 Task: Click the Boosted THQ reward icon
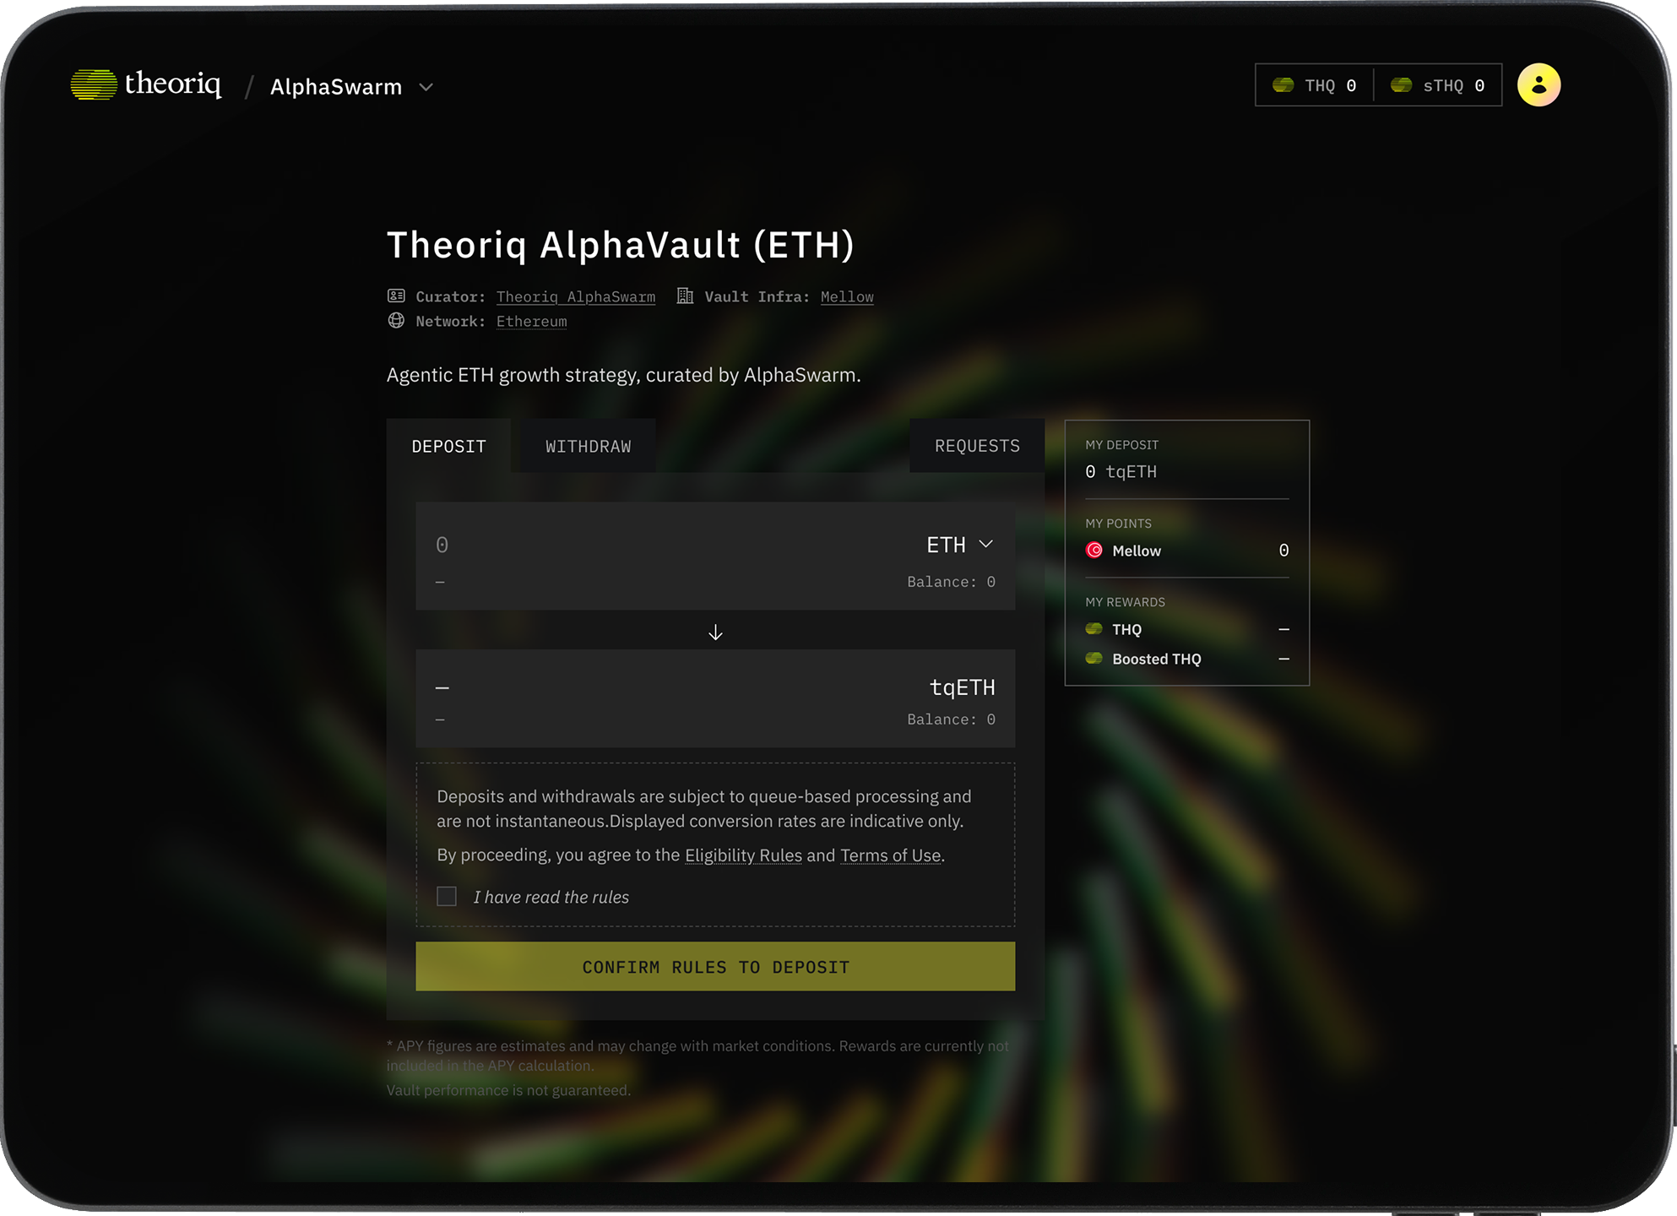(1094, 659)
